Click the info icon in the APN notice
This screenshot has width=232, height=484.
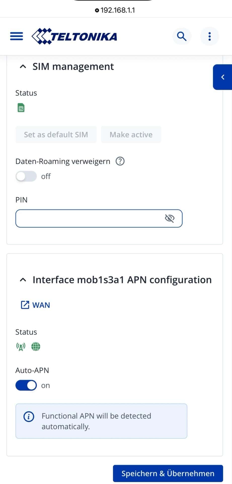tap(29, 416)
